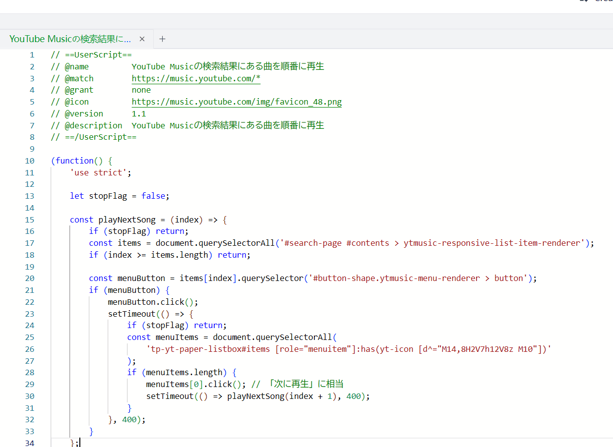Click '}, 400);' on line 32
Viewport: 613px width, 447px height.
click(x=127, y=419)
